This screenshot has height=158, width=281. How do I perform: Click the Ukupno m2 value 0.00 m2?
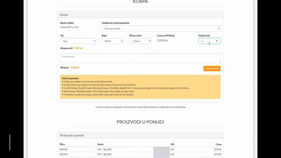coord(79,48)
